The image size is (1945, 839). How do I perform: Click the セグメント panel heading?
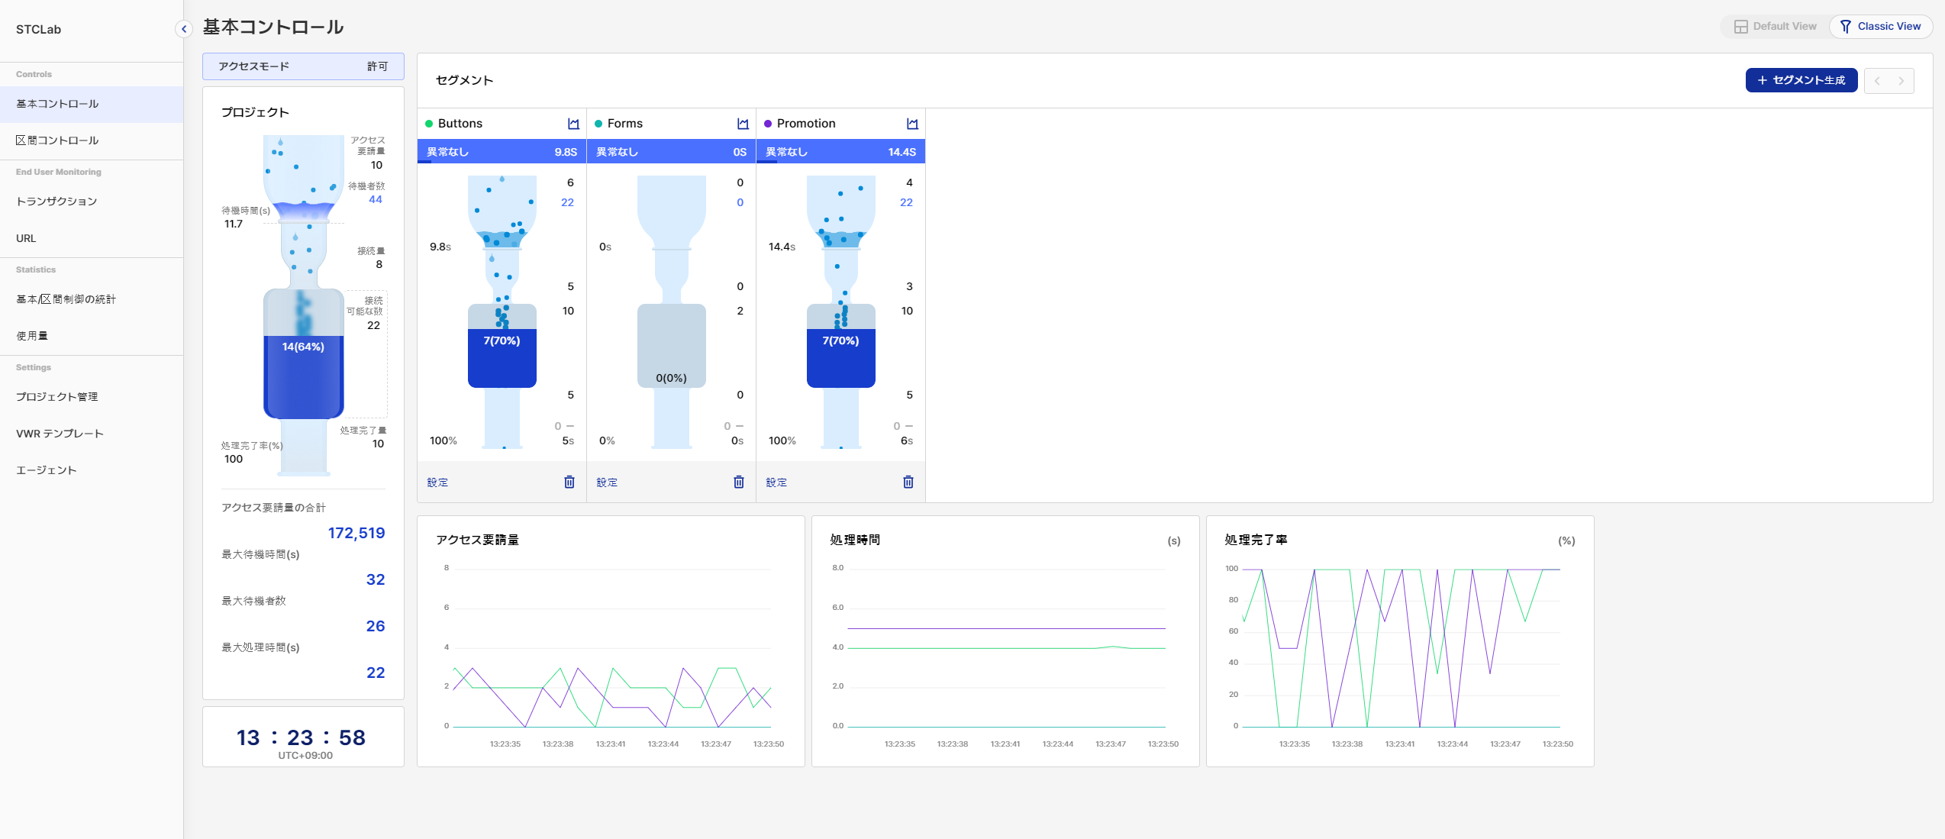464,80
